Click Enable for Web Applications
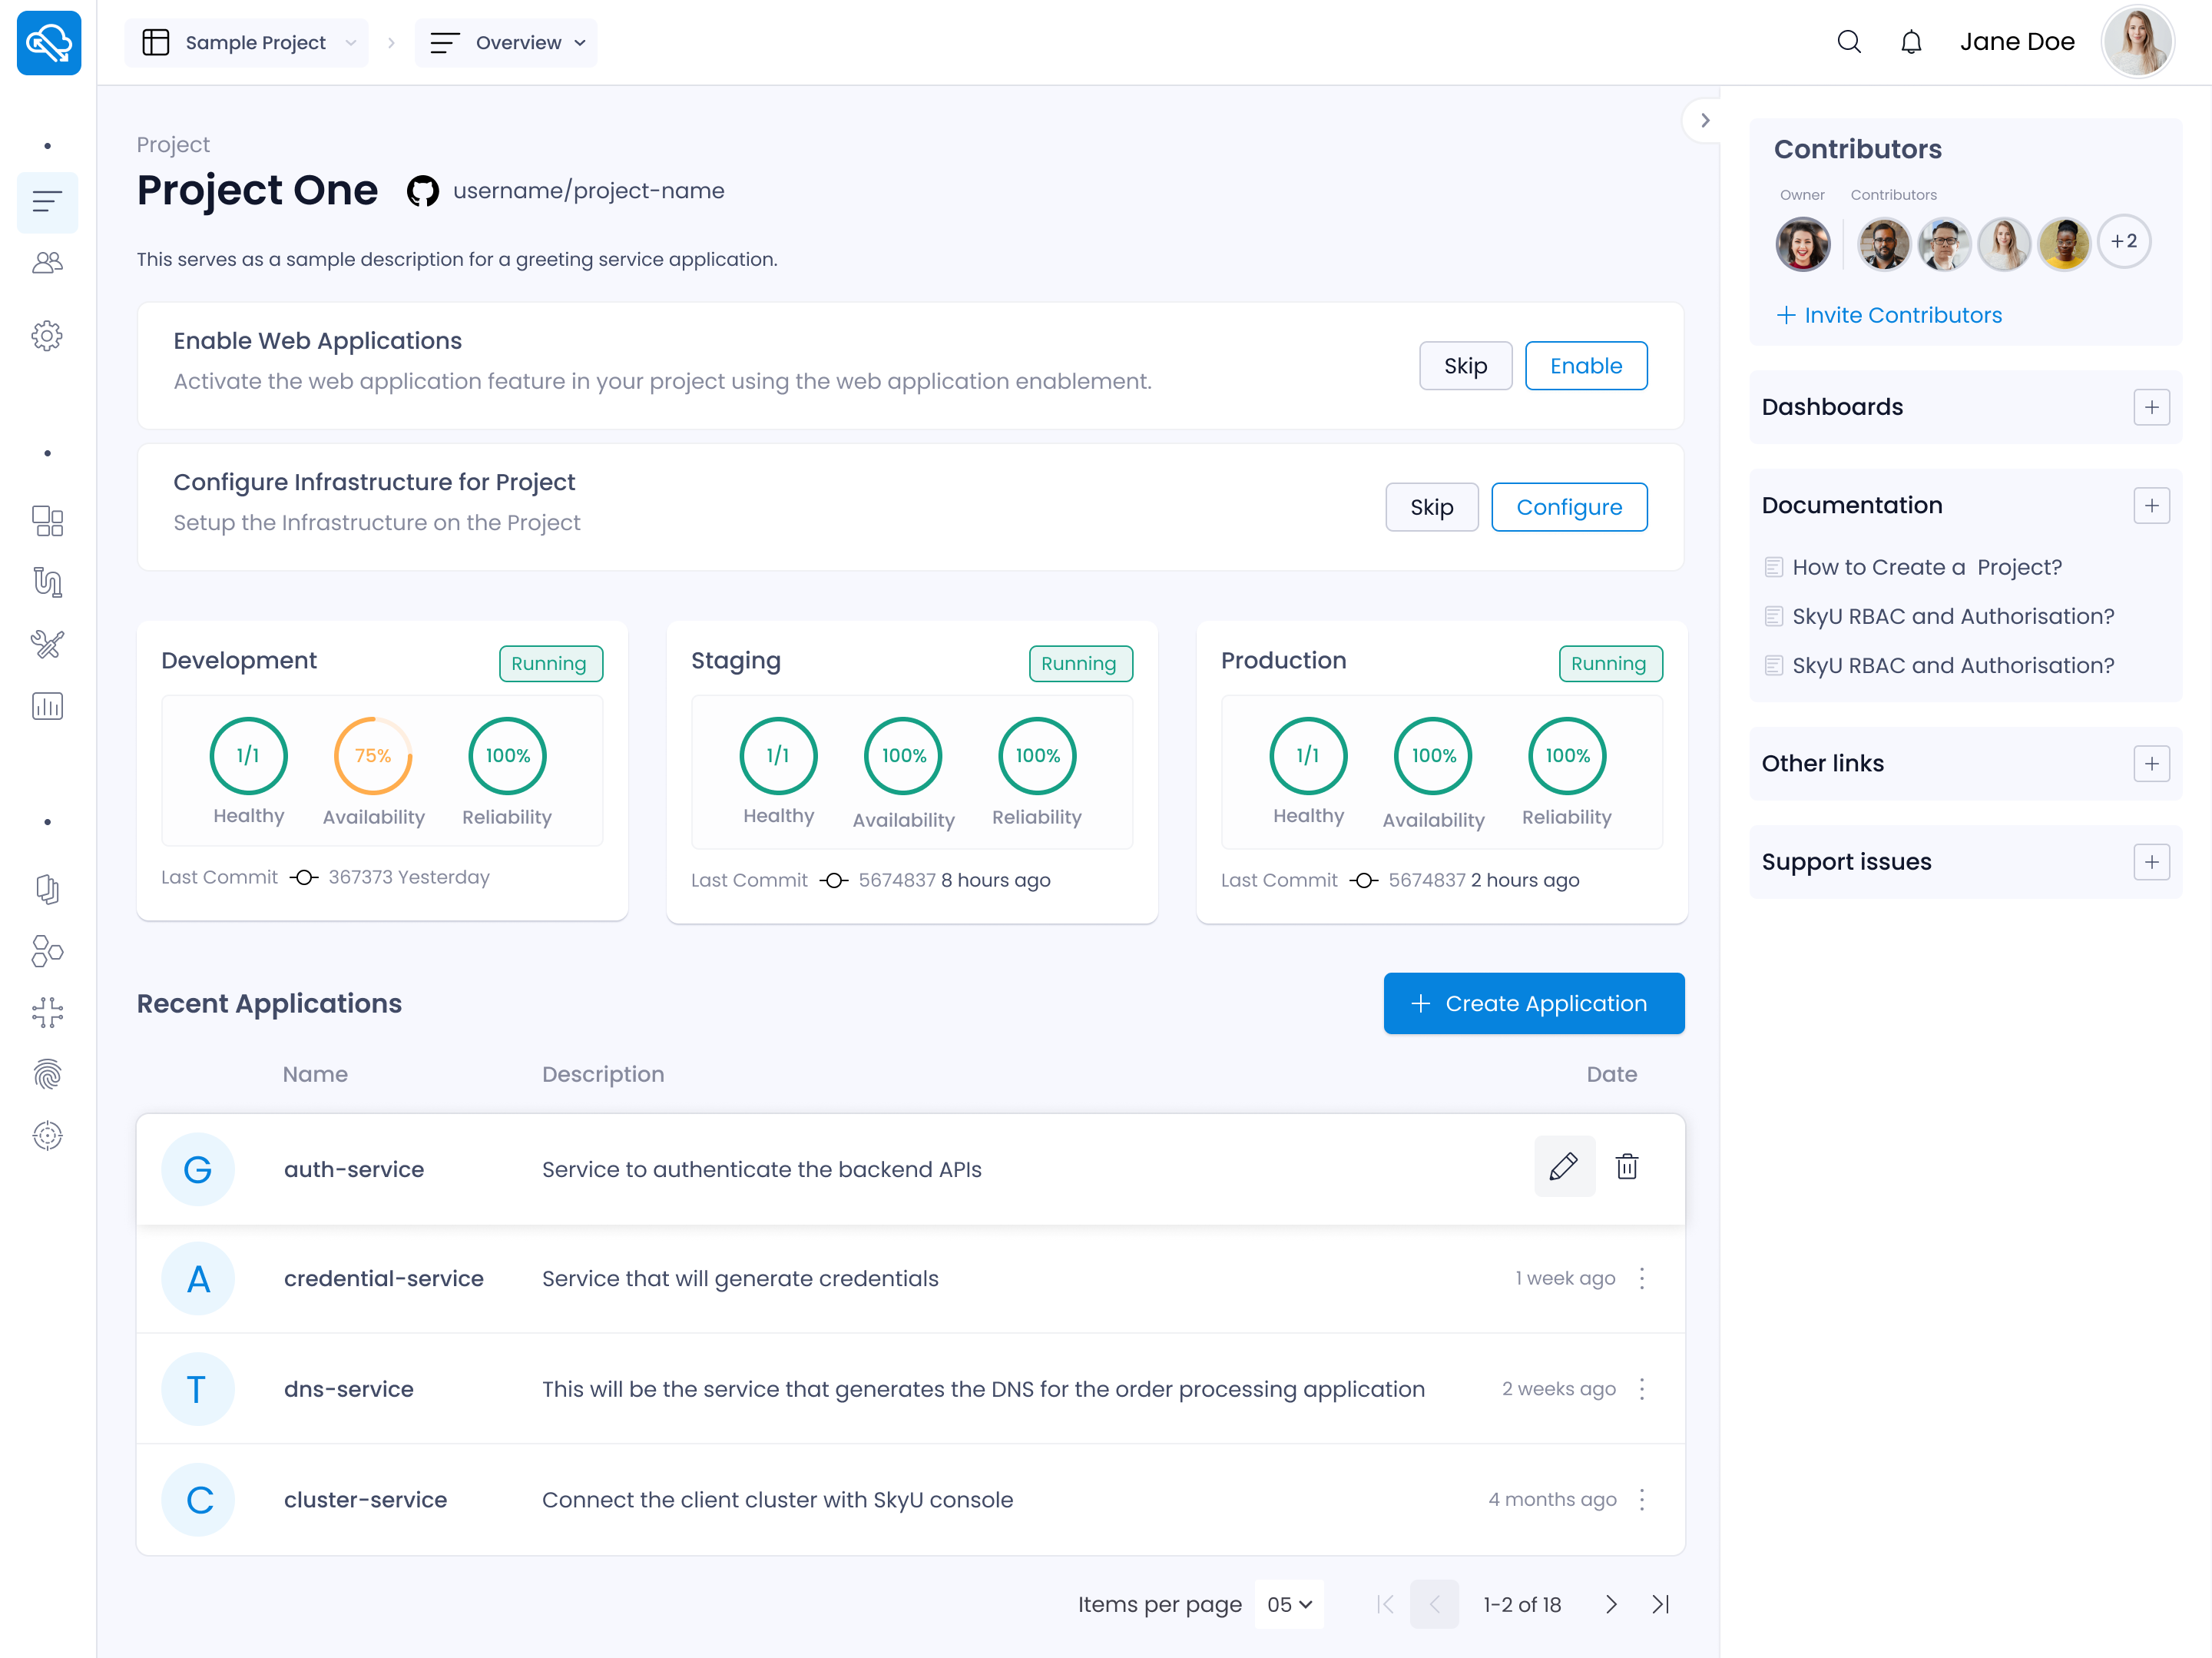2212x1658 pixels. click(1586, 365)
